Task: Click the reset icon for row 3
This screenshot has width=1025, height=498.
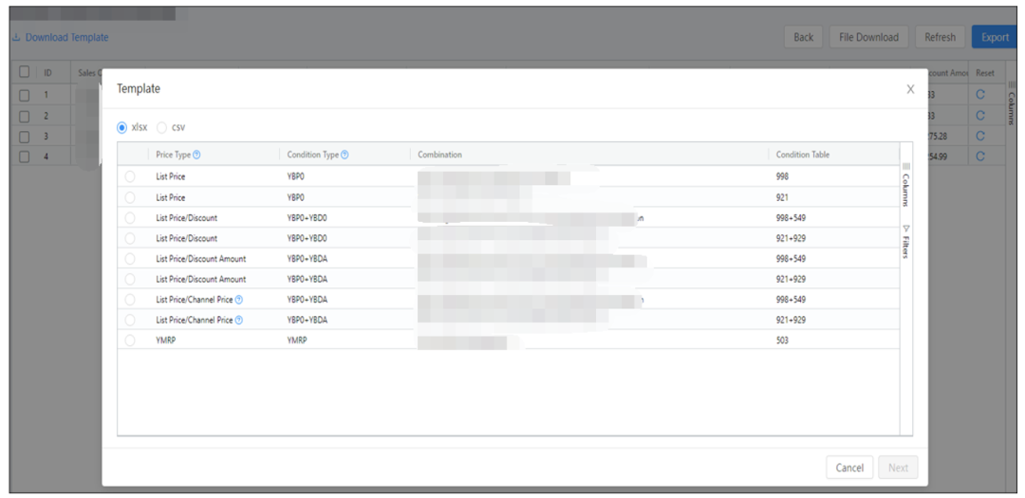Action: pyautogui.click(x=979, y=136)
